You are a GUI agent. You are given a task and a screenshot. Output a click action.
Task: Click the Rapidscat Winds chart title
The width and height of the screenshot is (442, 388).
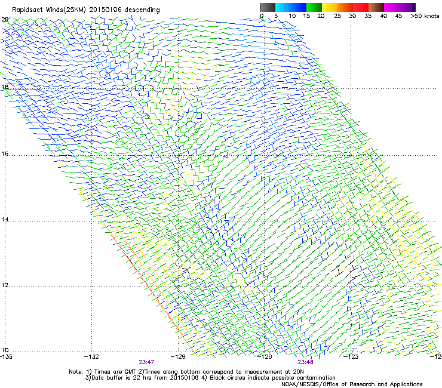pyautogui.click(x=85, y=10)
